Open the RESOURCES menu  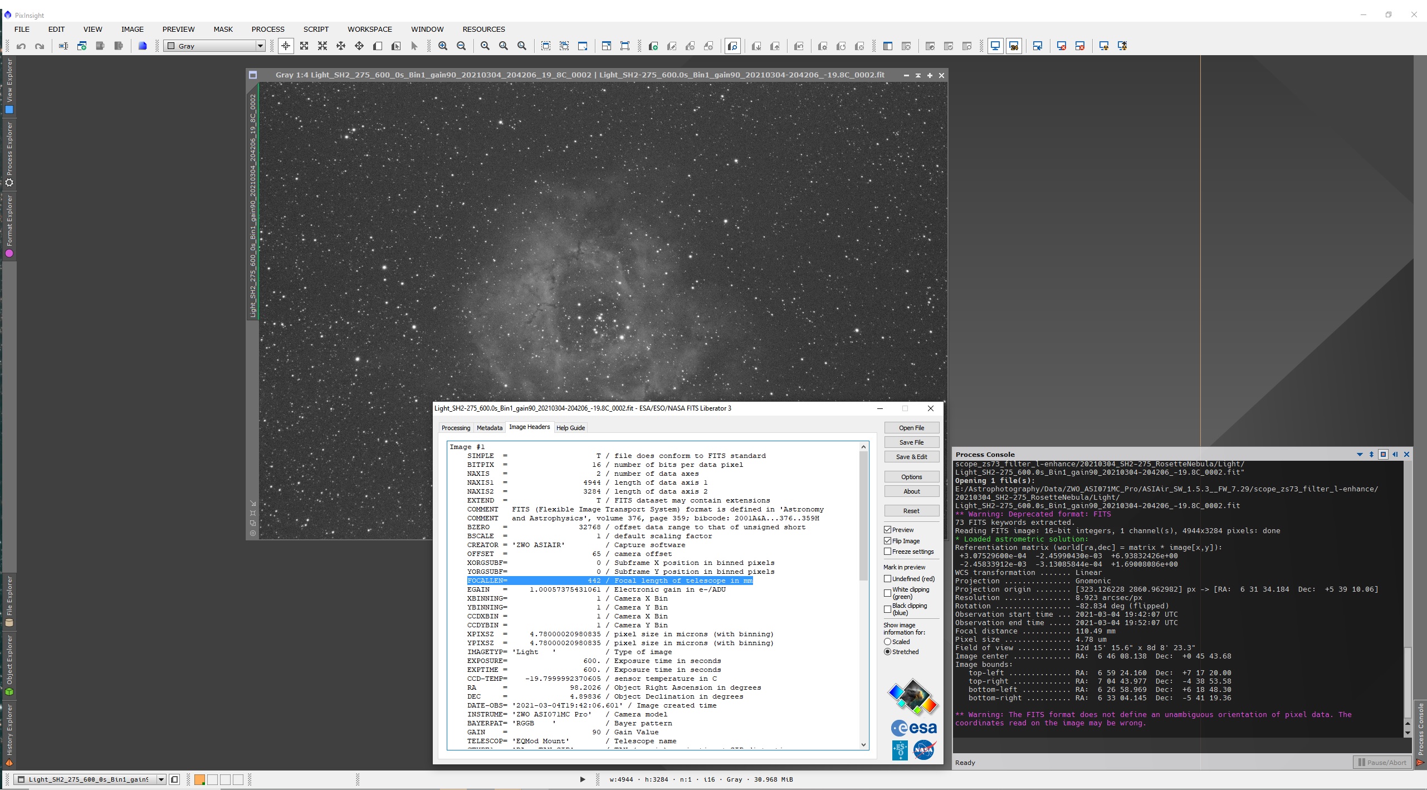[483, 30]
